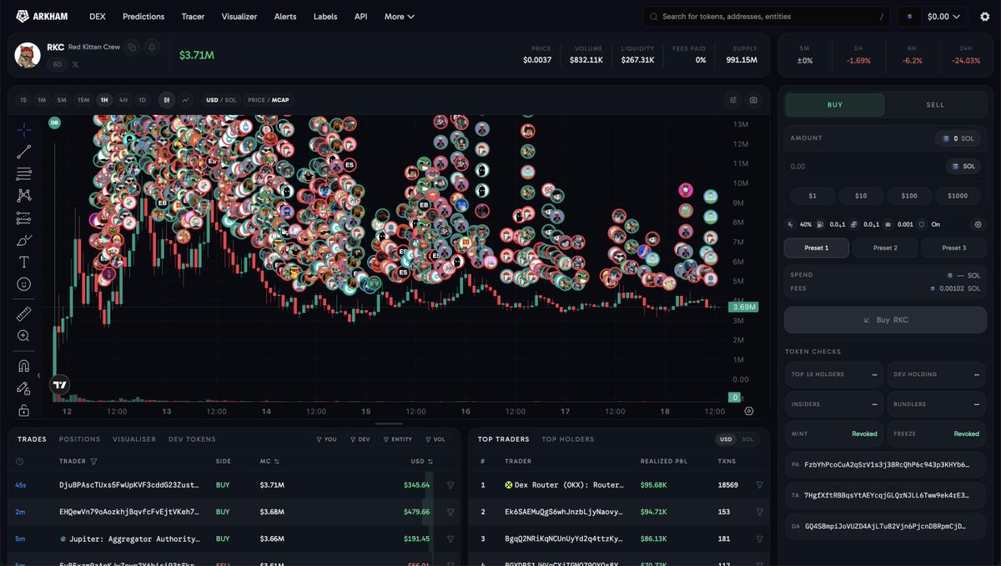Toggle lock all drawings icon
Viewport: 1001px width, 566px height.
point(23,410)
